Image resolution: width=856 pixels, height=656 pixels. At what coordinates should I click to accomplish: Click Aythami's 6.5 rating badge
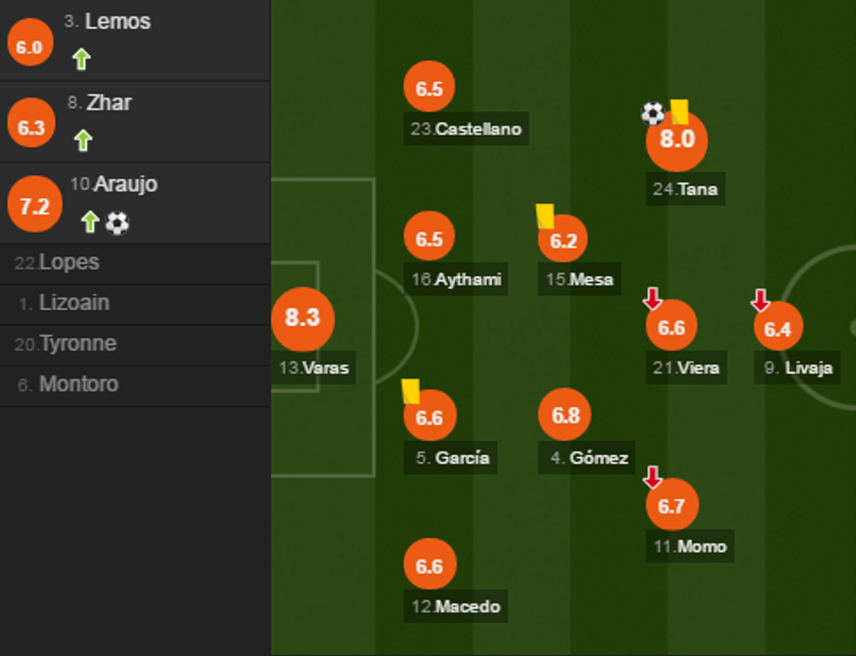tap(429, 238)
